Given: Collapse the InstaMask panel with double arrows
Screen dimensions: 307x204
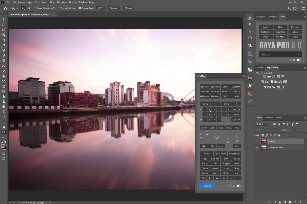Looking at the screenshot, I should tap(240, 76).
